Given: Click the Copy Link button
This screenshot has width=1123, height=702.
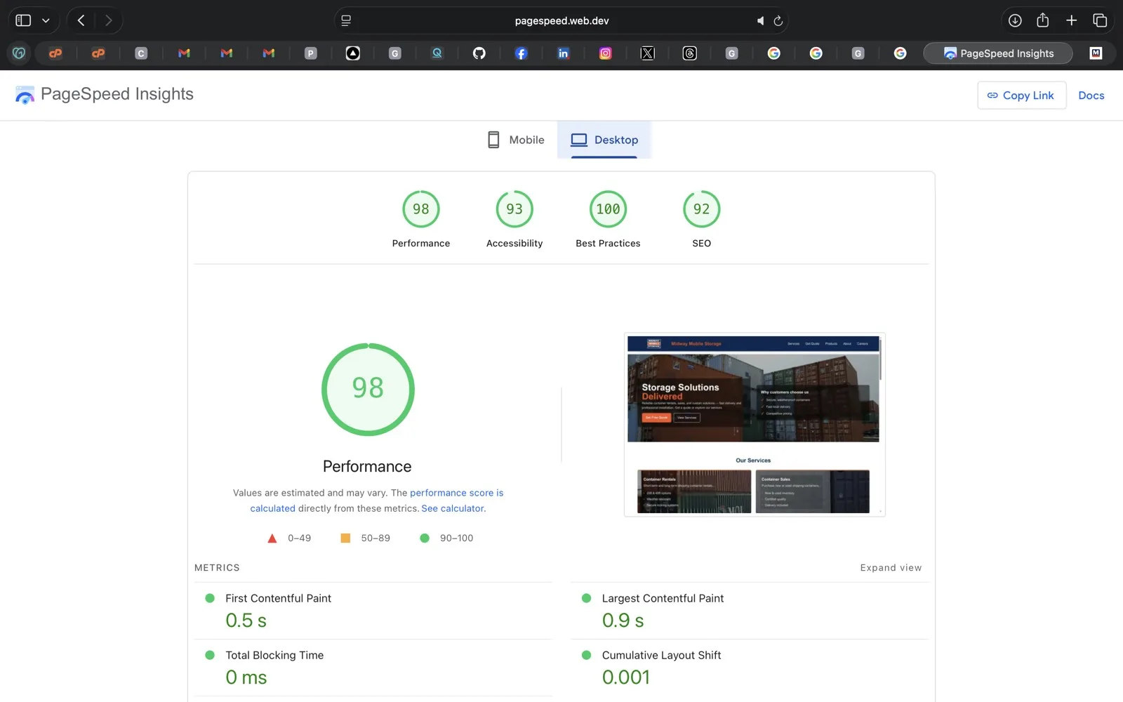Looking at the screenshot, I should 1021,95.
